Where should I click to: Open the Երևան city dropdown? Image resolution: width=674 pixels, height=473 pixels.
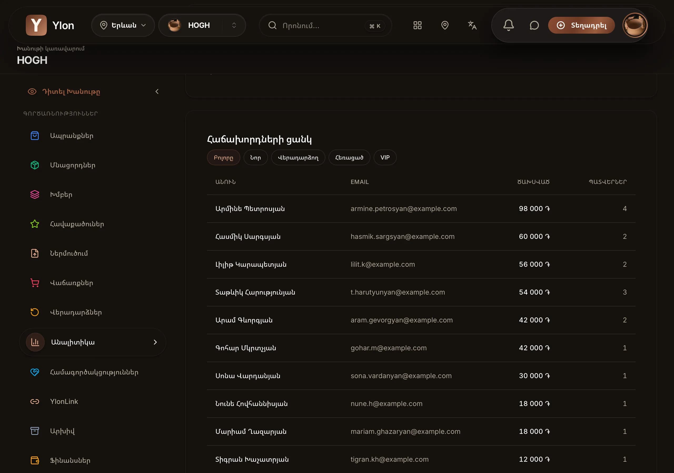123,25
